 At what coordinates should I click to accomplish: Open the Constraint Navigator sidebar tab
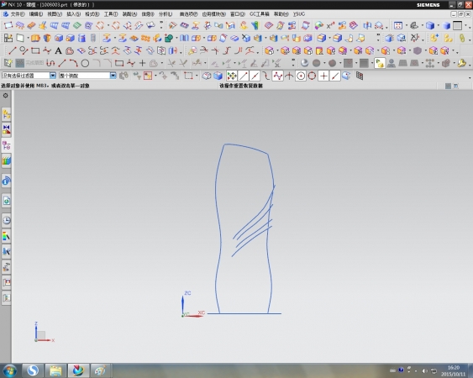tap(7, 129)
